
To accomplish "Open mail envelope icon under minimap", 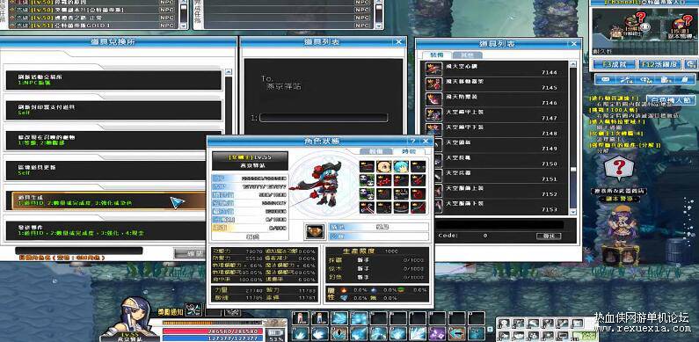I will coord(606,79).
